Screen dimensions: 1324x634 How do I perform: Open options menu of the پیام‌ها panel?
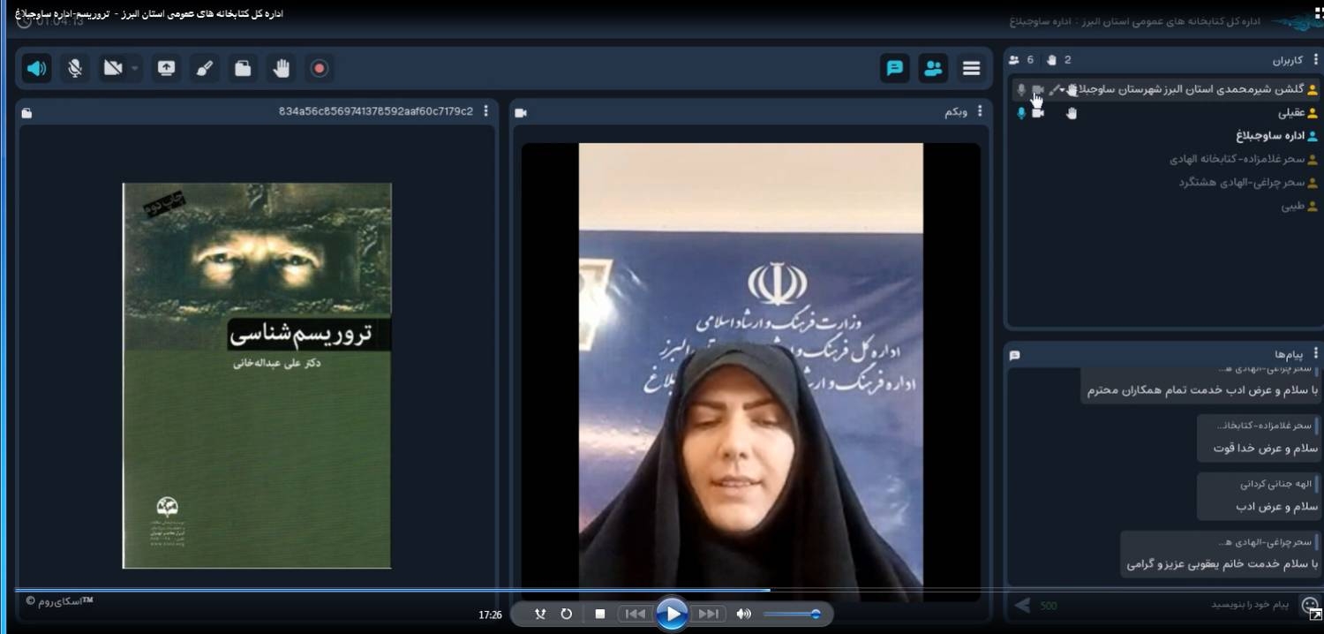click(1316, 354)
